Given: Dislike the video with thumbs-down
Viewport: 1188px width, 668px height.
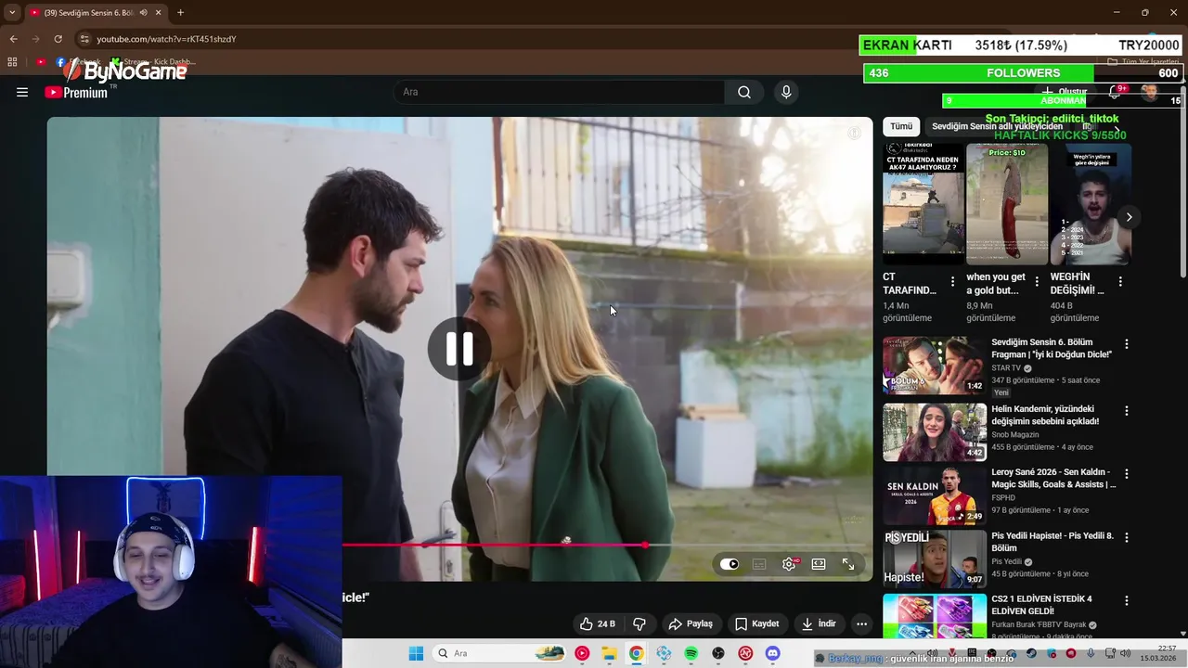Looking at the screenshot, I should [x=639, y=623].
